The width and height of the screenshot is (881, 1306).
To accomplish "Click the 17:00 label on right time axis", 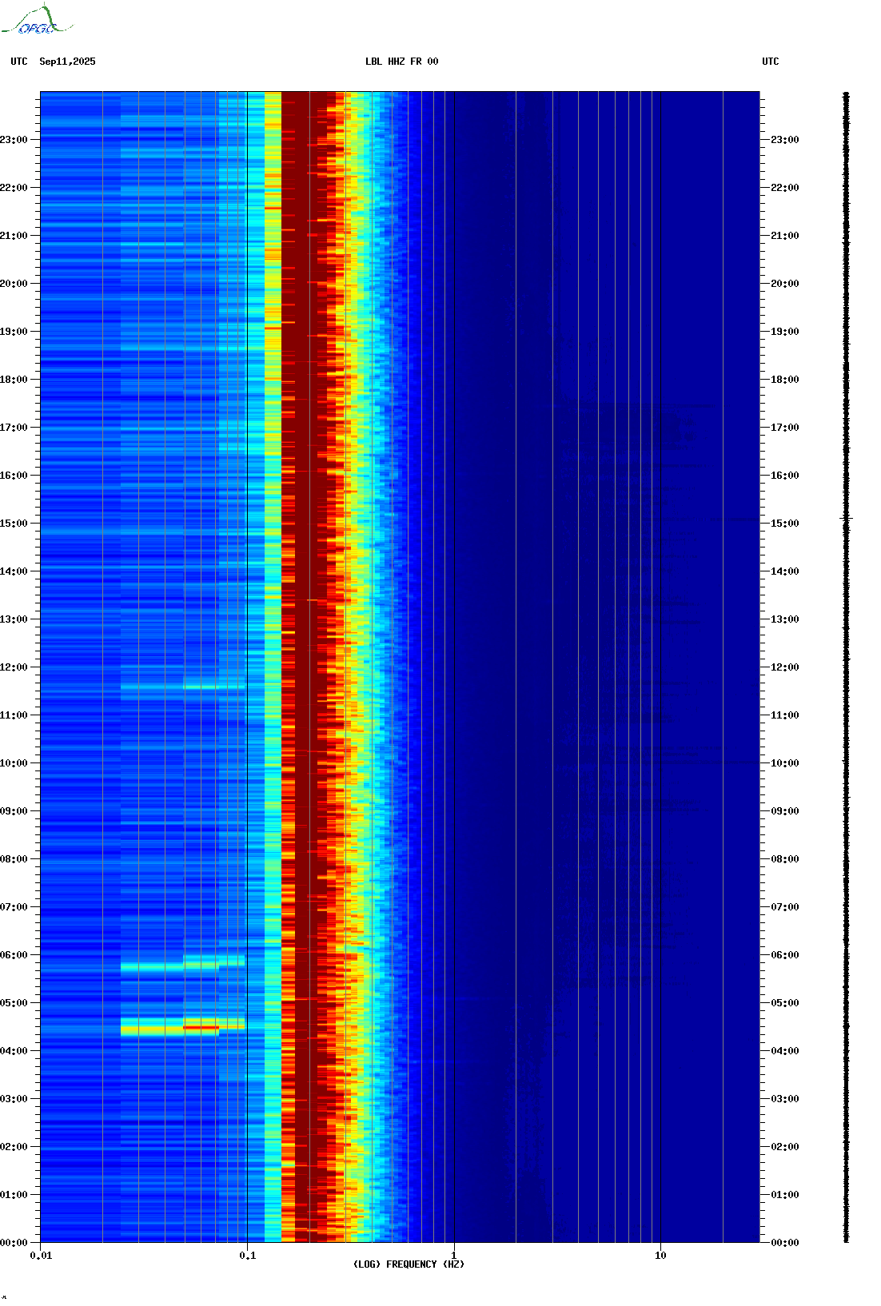I will point(785,428).
